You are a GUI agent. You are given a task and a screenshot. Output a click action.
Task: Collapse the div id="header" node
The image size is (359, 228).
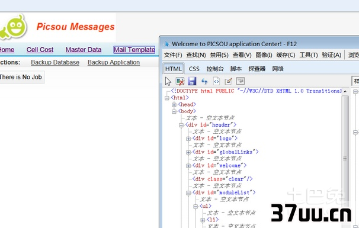point(181,125)
